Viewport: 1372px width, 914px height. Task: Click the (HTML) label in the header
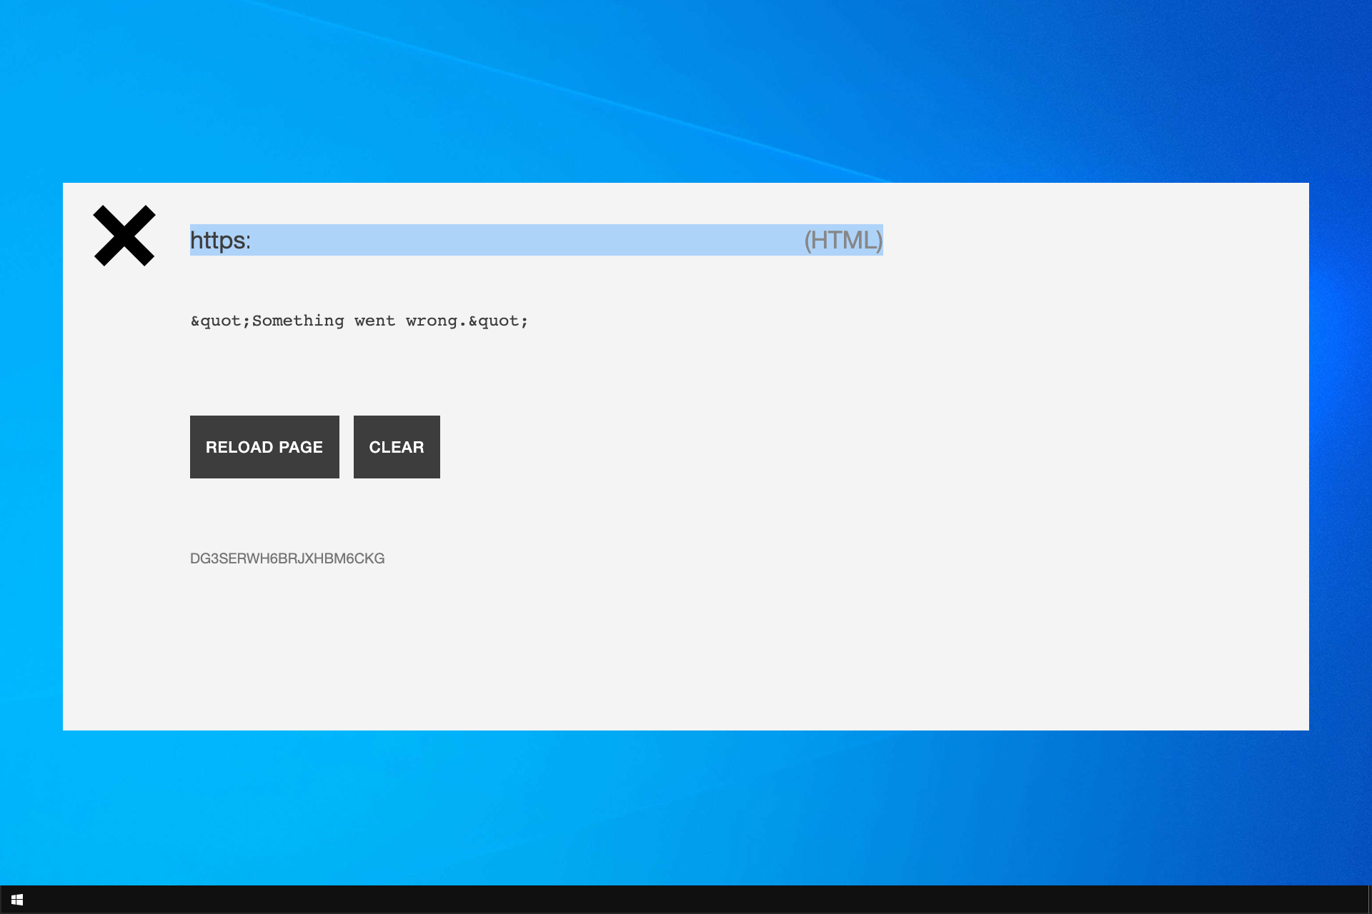843,240
